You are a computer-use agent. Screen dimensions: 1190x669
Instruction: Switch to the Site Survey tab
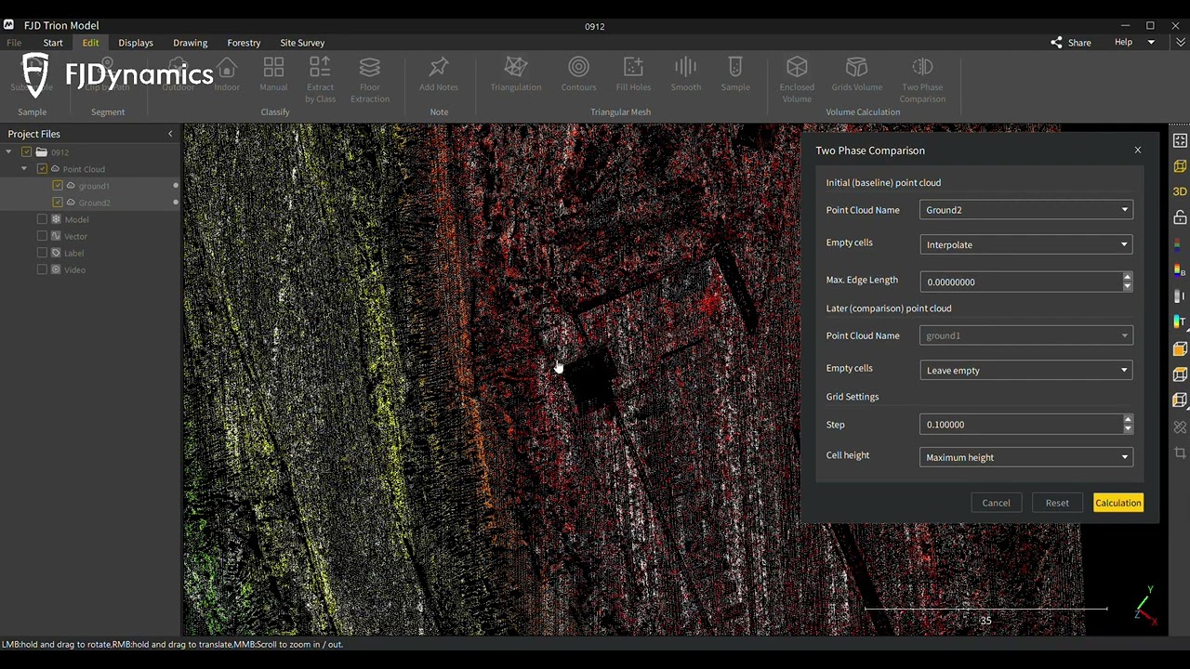302,43
